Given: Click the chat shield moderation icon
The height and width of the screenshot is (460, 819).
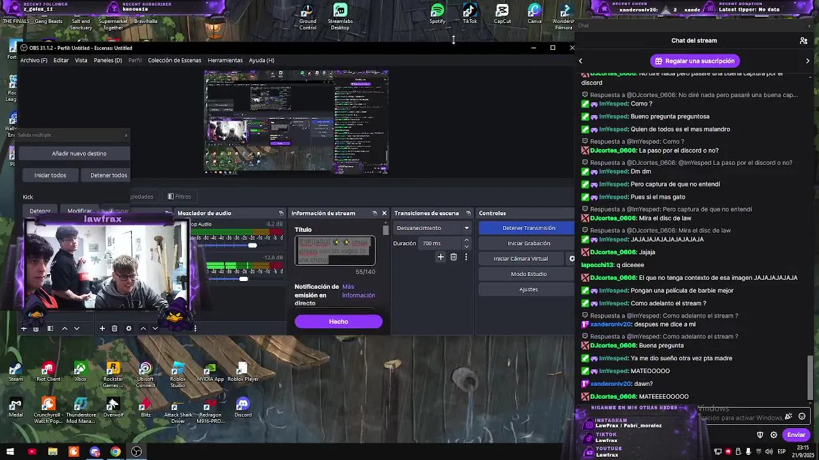Looking at the screenshot, I should (x=760, y=435).
